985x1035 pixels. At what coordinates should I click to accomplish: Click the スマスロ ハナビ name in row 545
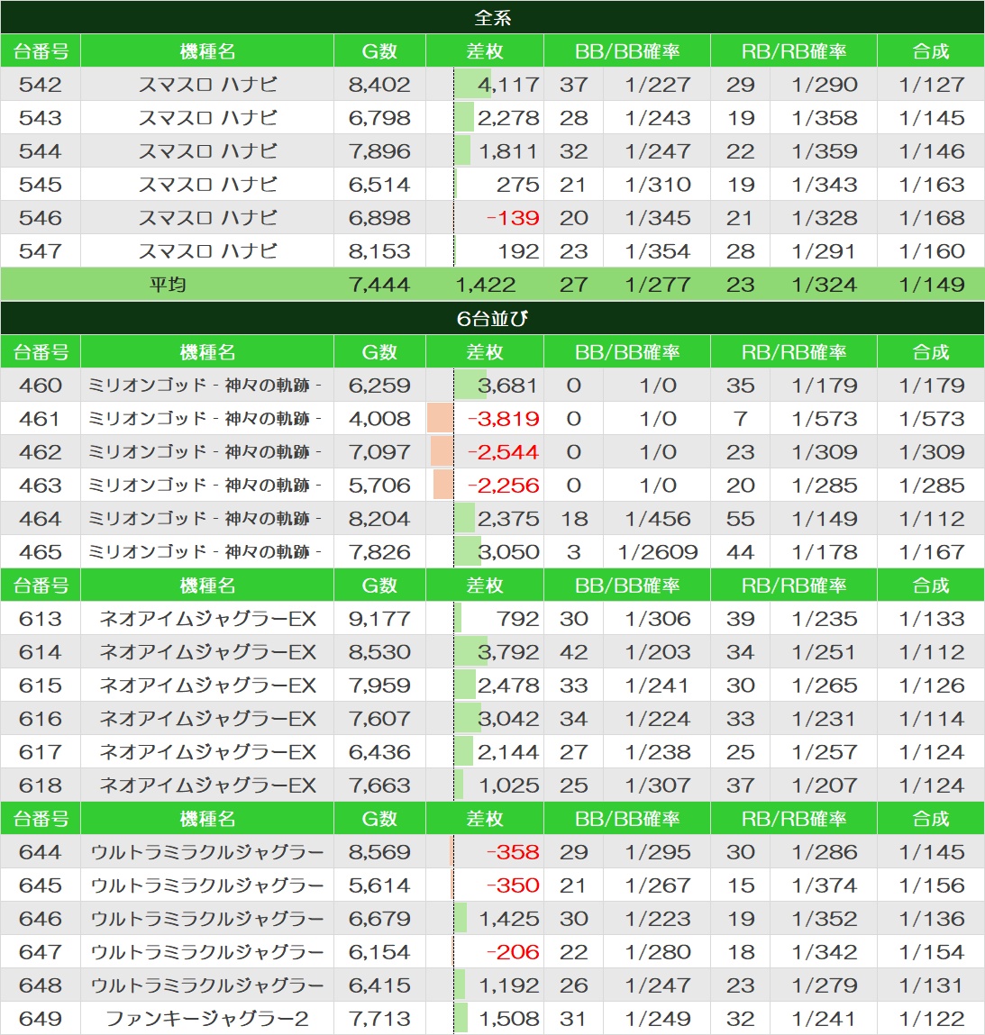[x=207, y=185]
